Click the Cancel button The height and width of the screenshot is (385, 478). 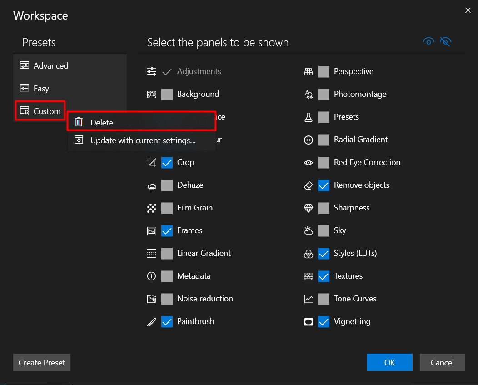click(x=443, y=362)
